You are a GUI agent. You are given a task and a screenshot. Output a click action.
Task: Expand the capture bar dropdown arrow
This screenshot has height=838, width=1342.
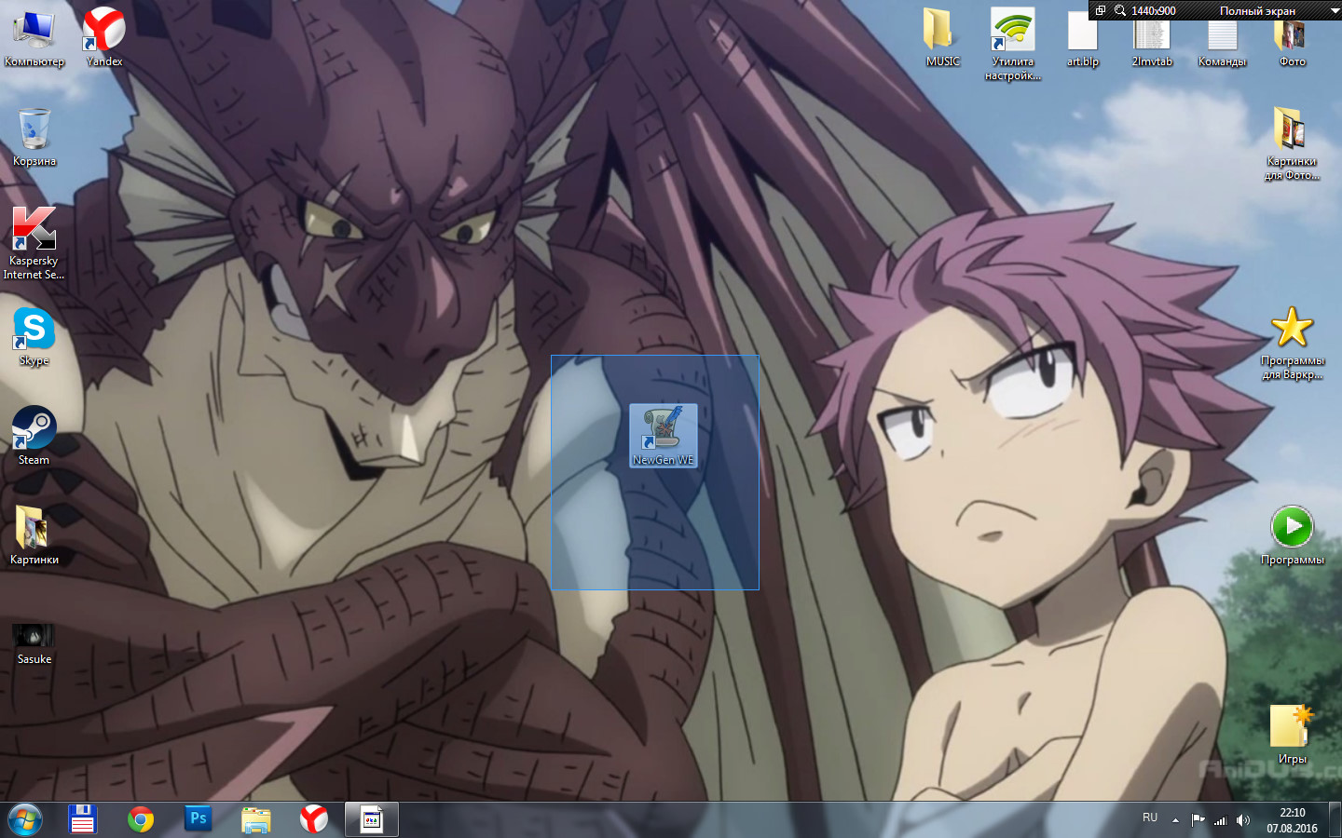click(x=1334, y=11)
